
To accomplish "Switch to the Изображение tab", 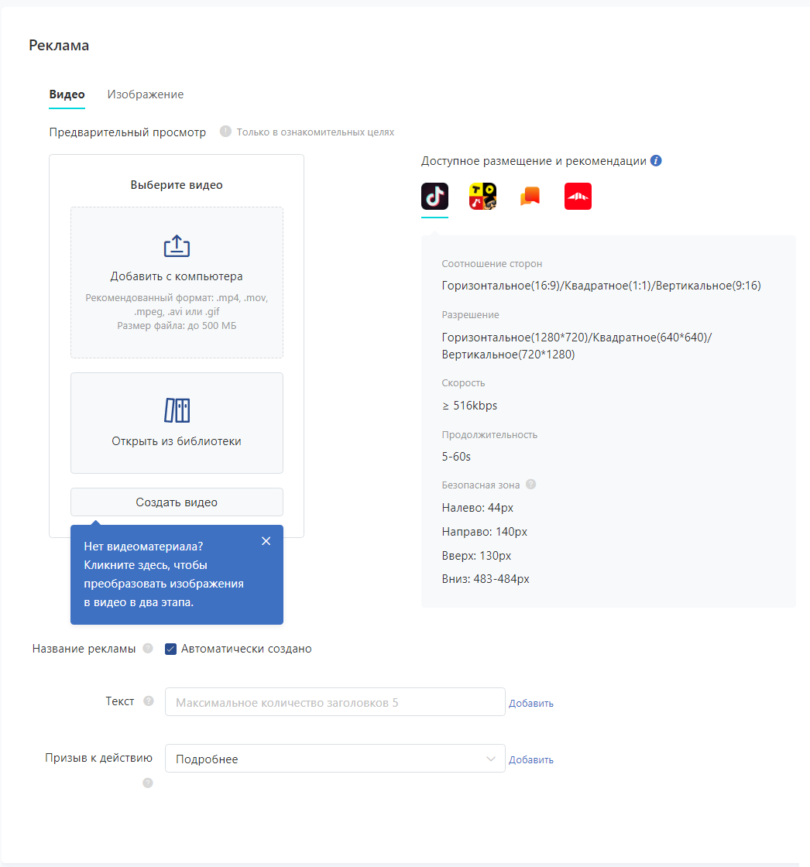I will [x=146, y=94].
